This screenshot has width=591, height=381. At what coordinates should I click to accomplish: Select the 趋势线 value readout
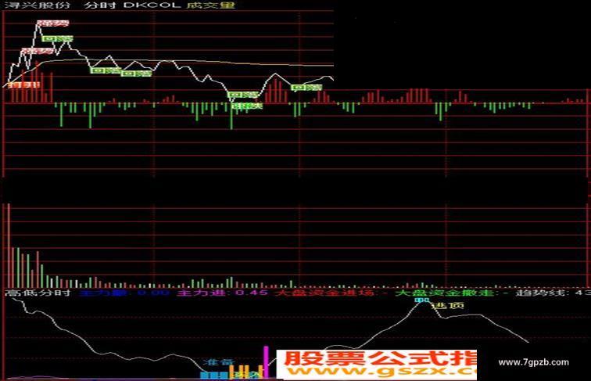[553, 293]
